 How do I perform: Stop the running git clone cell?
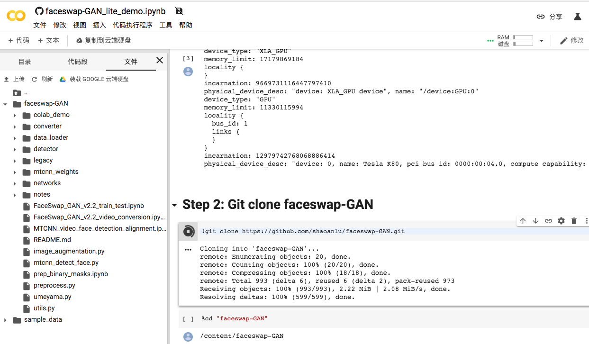click(x=188, y=231)
